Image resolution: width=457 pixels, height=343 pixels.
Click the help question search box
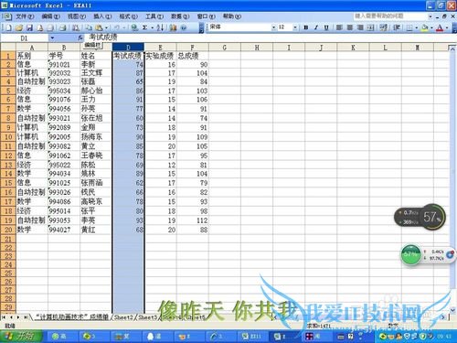[390, 16]
